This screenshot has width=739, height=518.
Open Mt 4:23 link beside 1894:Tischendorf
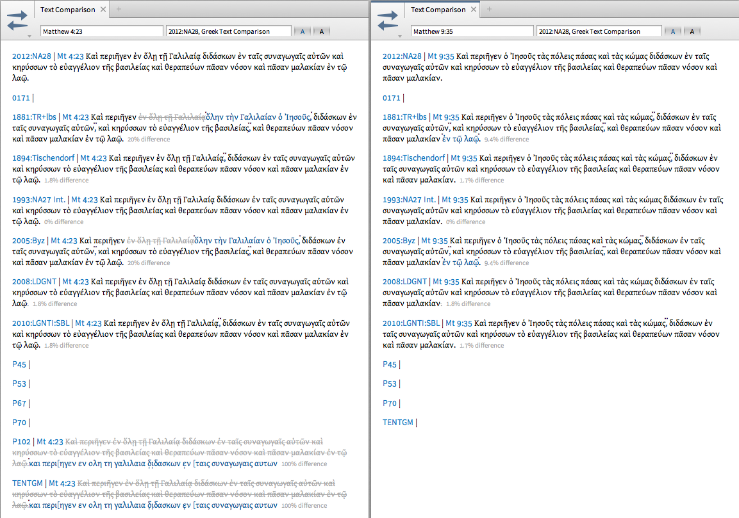pos(94,158)
